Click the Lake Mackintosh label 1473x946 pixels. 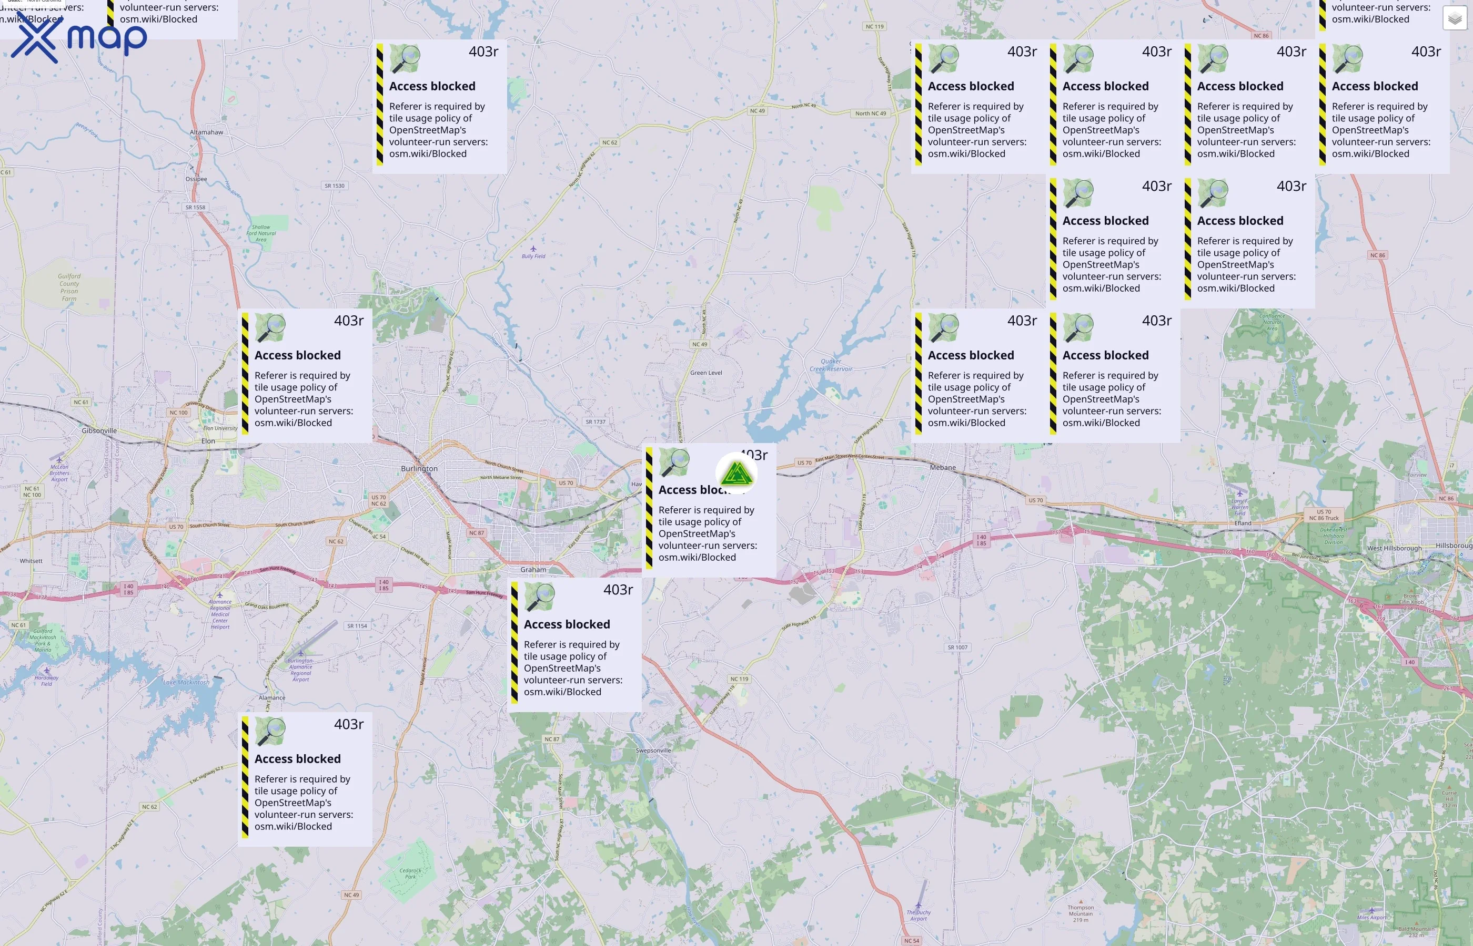(x=186, y=682)
